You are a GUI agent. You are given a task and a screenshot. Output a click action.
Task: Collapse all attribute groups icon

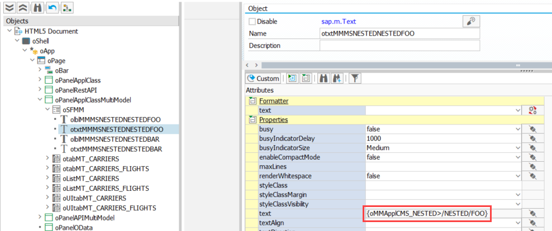pos(306,79)
